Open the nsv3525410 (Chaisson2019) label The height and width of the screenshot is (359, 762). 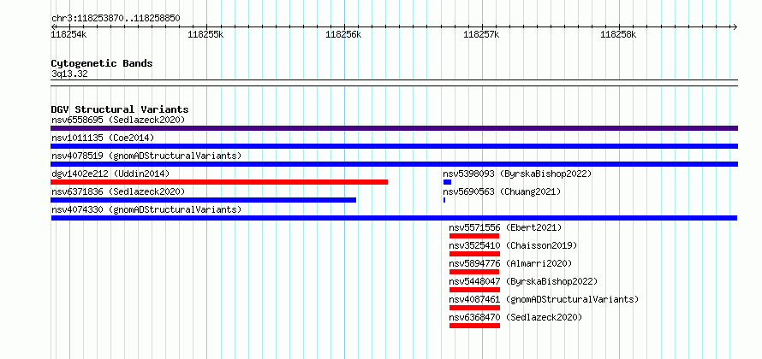point(513,245)
